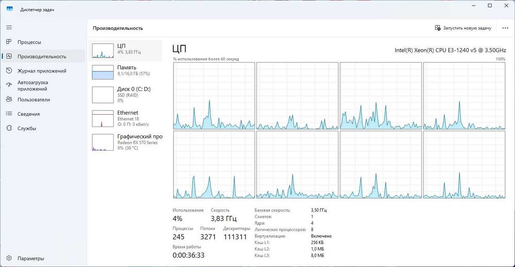Click the last logical processor graph
This screenshot has height=267, width=515.
pos(464,165)
